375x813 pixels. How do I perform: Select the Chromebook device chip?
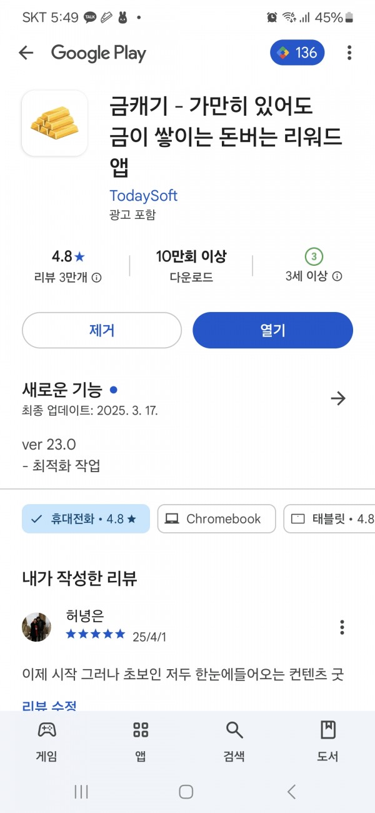point(216,518)
